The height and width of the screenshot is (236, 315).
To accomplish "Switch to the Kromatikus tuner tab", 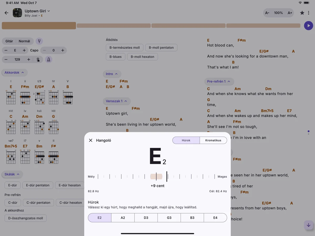I will click(213, 140).
